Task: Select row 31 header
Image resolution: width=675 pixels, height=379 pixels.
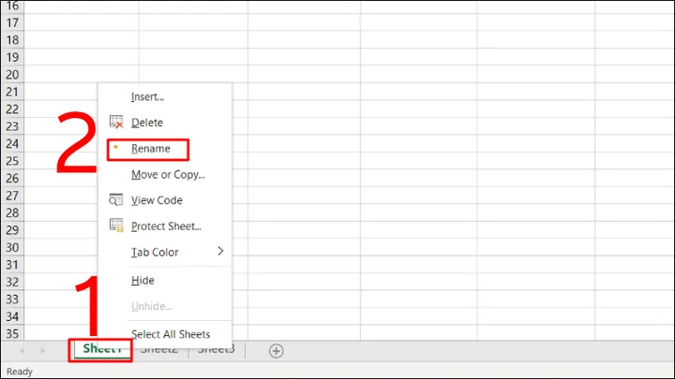Action: pyautogui.click(x=12, y=265)
